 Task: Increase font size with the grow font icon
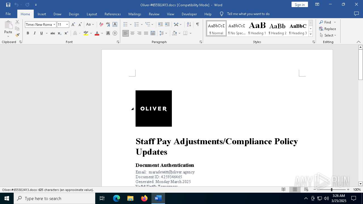[x=73, y=25]
